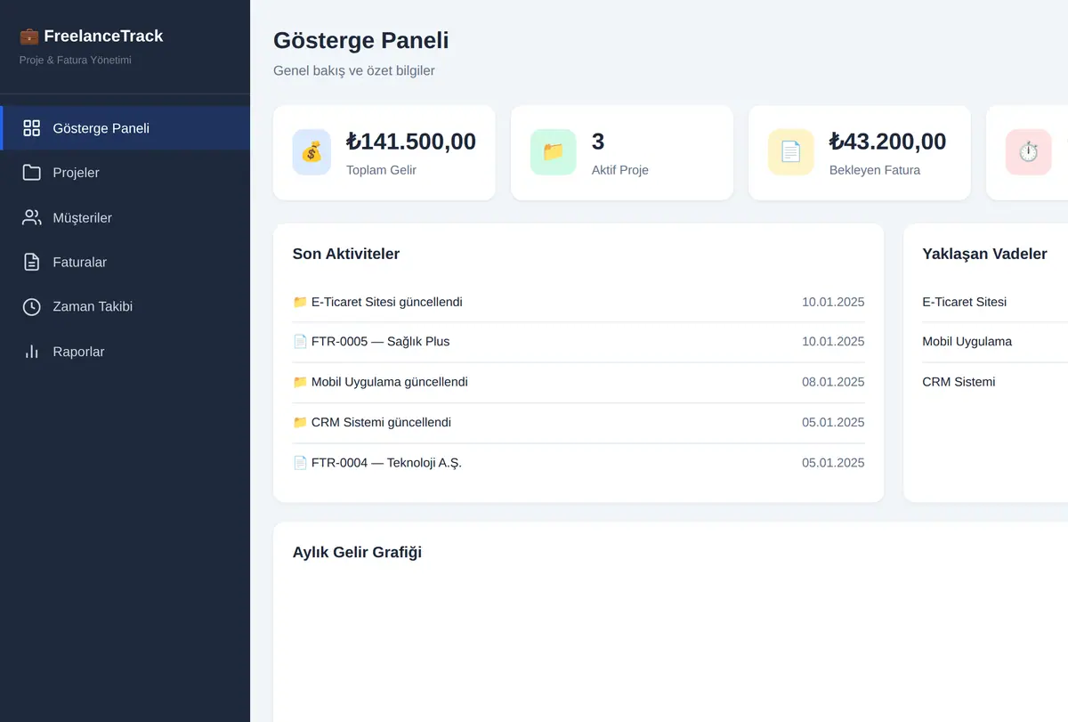
Task: Click the date beside FTR-0004 — Teknoloji A.Ş.
Action: coord(833,463)
